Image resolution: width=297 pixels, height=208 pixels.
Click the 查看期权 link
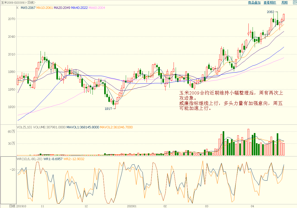pyautogui.click(x=270, y=3)
